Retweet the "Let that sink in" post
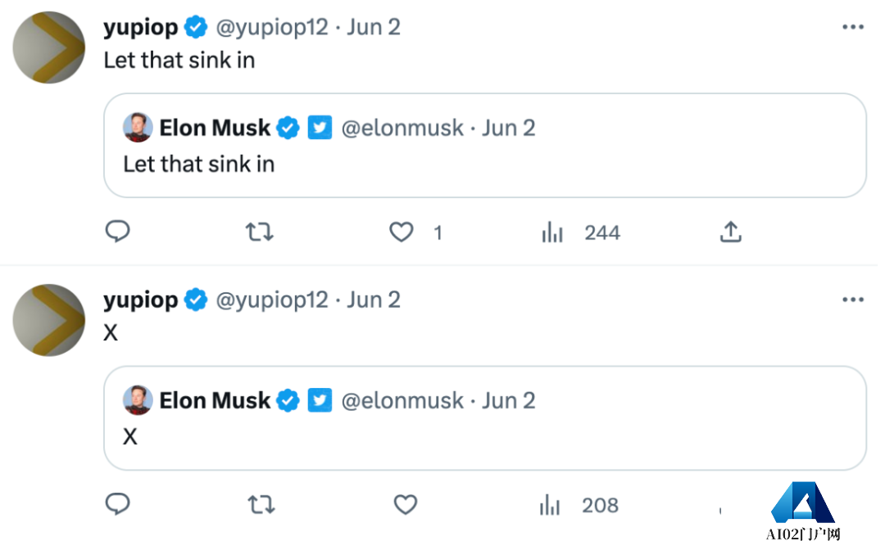The width and height of the screenshot is (885, 541). (260, 232)
